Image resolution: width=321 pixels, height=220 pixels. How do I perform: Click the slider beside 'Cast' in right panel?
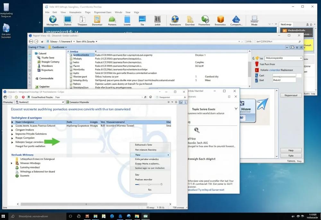click(284, 76)
